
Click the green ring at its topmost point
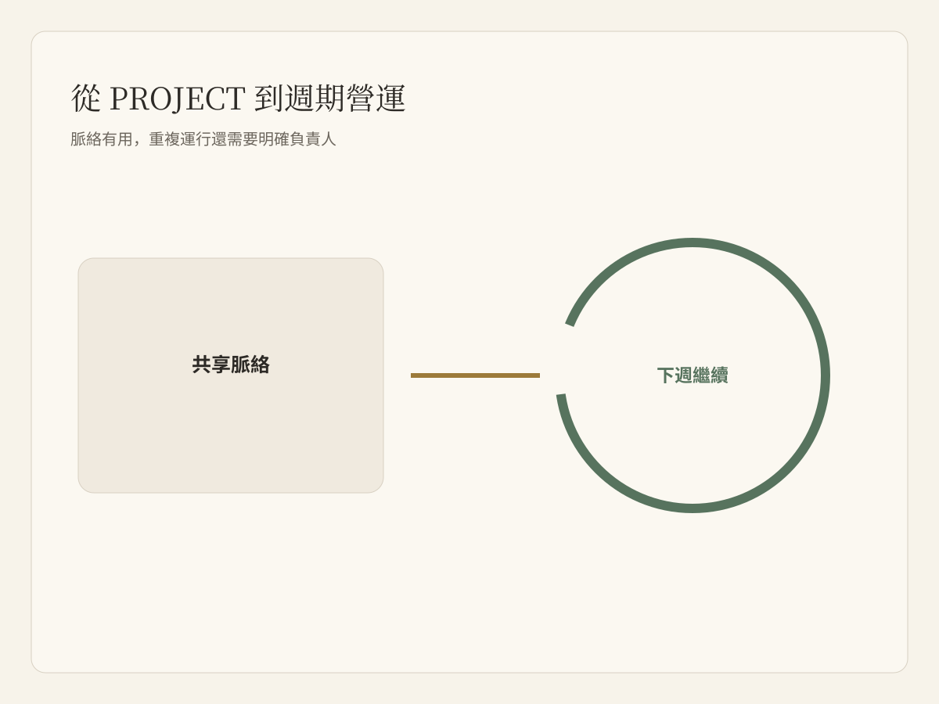click(x=693, y=242)
